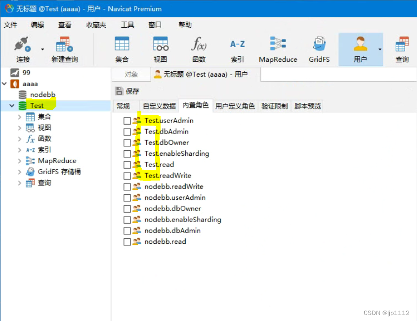Image resolution: width=417 pixels, height=321 pixels.
Task: Open the Edit menu
Action: click(x=37, y=25)
